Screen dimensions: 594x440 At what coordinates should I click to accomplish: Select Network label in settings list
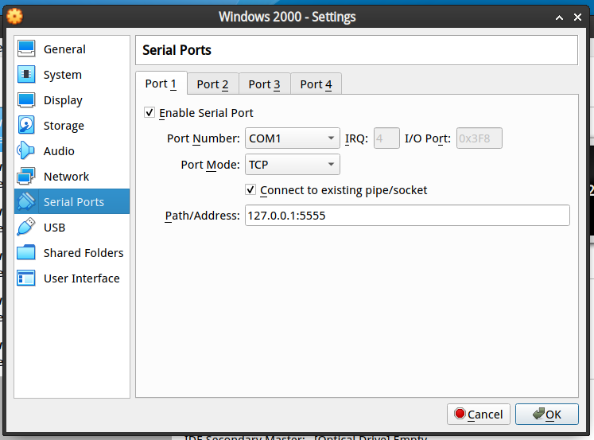pos(66,176)
